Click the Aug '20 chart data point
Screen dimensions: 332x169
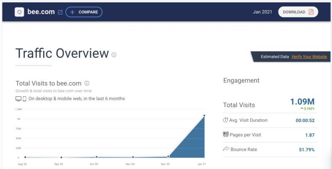(x=25, y=157)
